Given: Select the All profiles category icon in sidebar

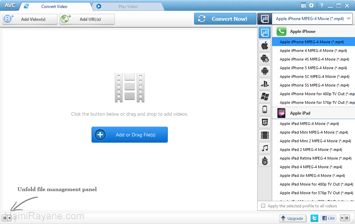Looking at the screenshot, I should 265,33.
